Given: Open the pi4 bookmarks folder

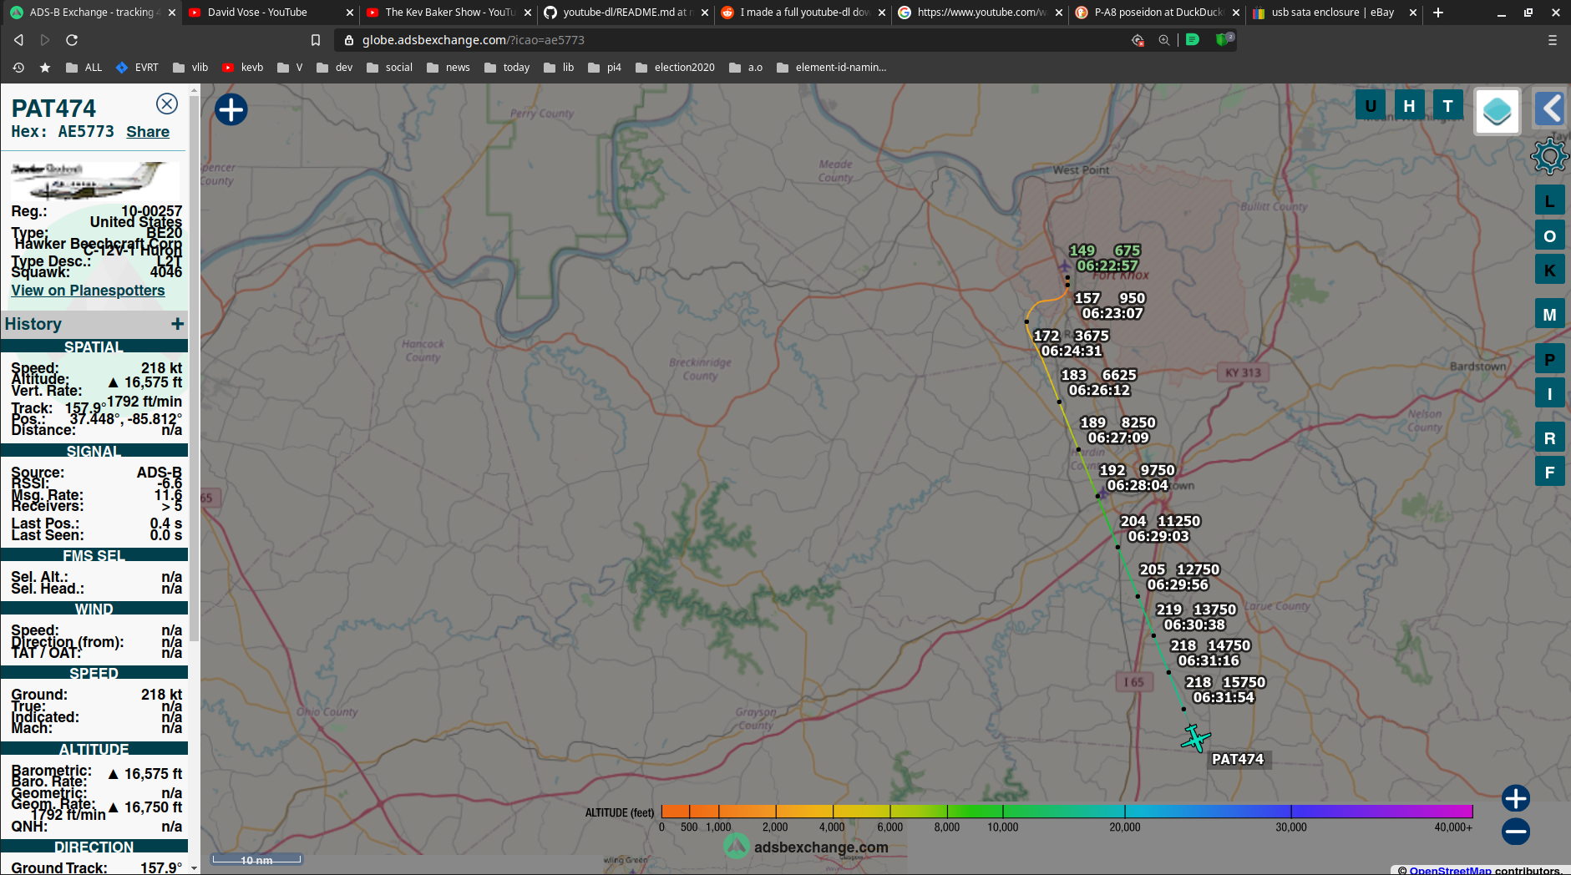Looking at the screenshot, I should pyautogui.click(x=605, y=68).
